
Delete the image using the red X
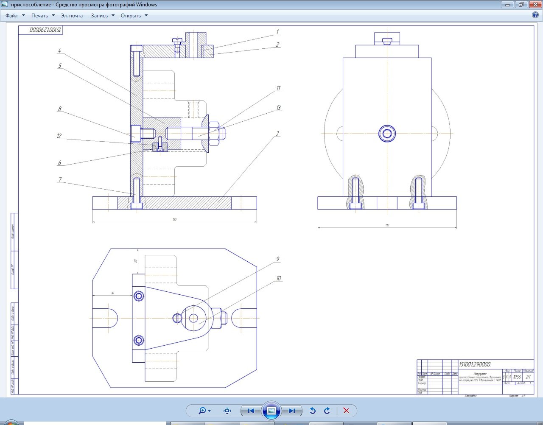pyautogui.click(x=346, y=411)
